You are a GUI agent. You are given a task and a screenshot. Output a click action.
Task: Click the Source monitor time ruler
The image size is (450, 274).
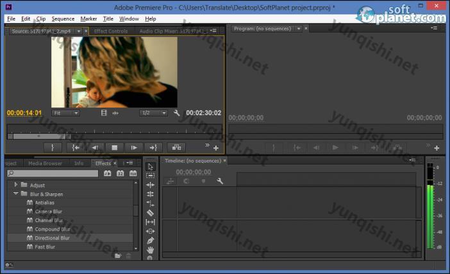click(x=115, y=129)
